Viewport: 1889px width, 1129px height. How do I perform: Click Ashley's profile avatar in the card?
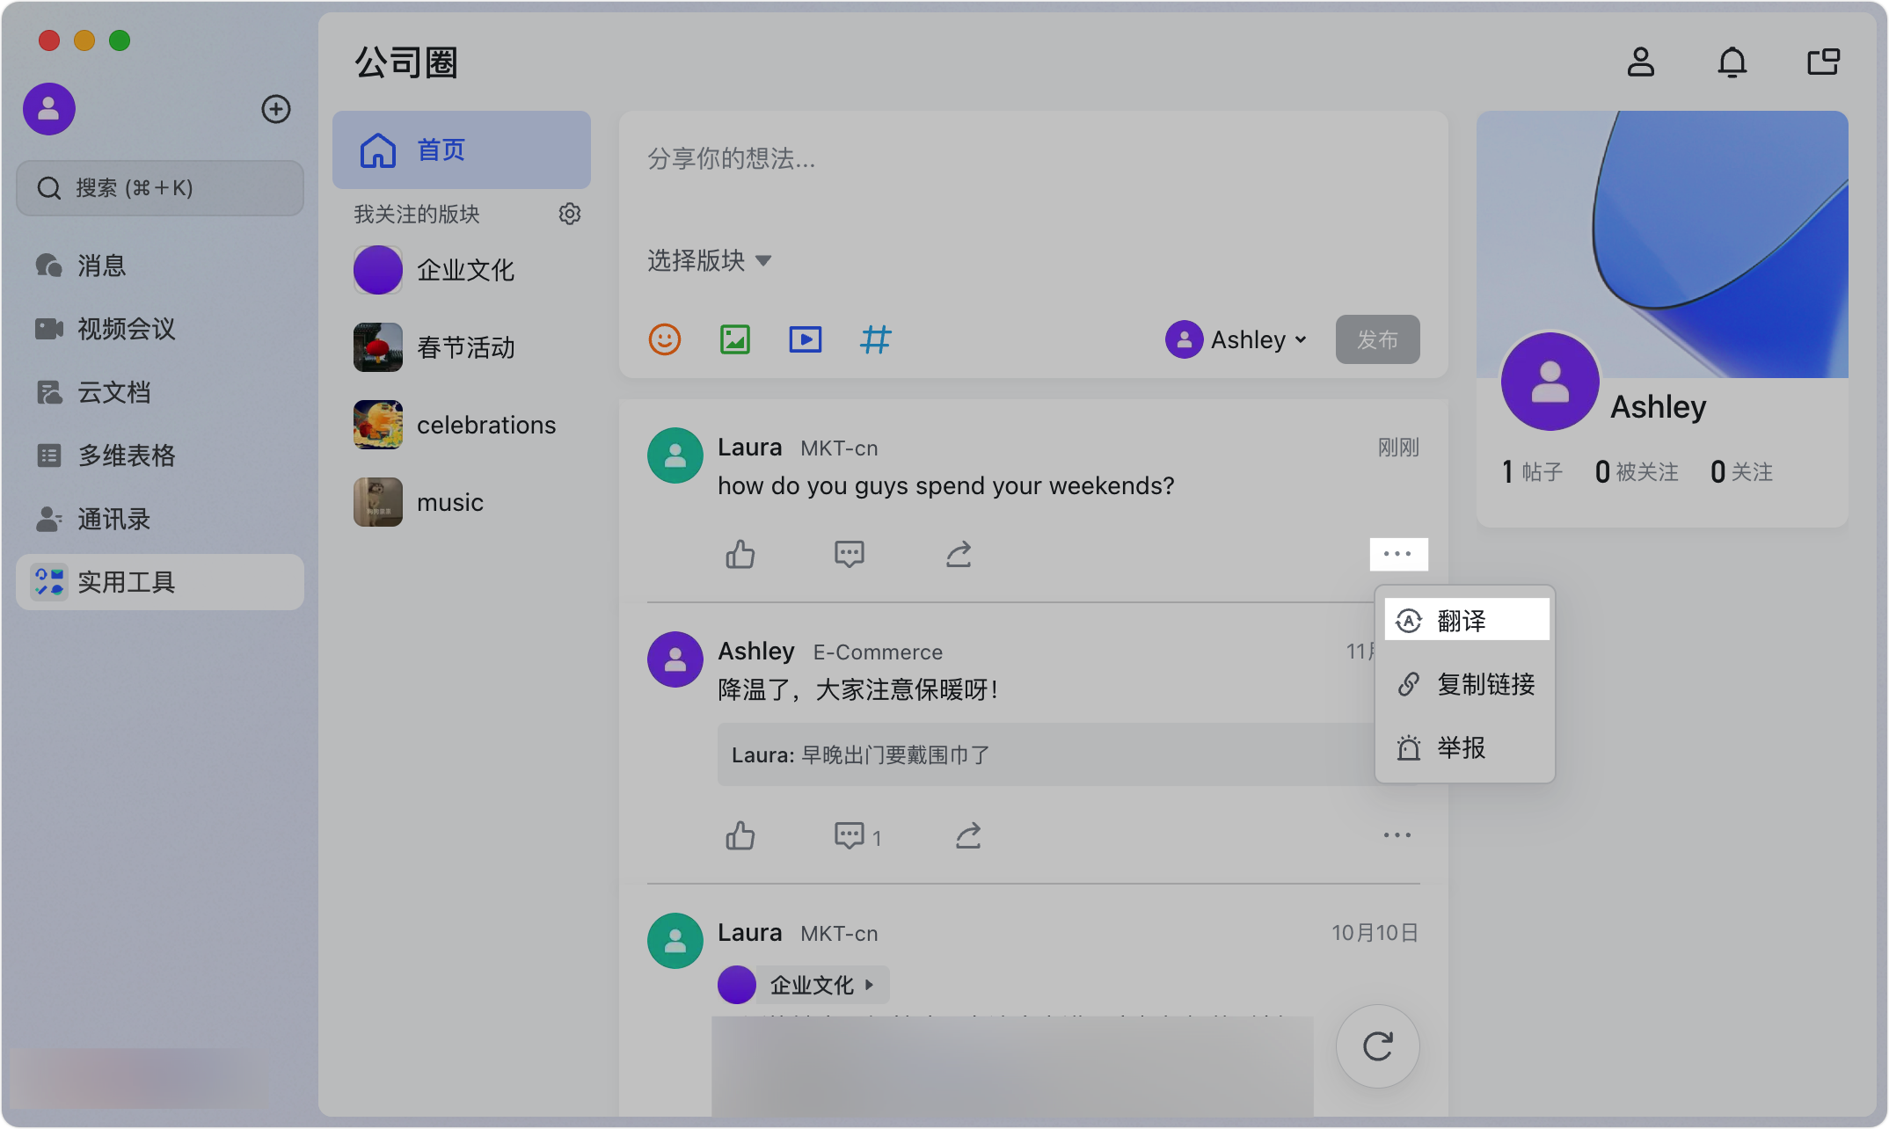1550,382
